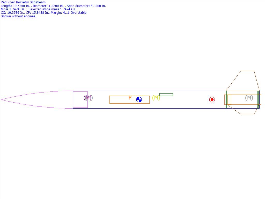
Task: Click the gray (M) marker in engine mount
Action: click(x=249, y=98)
